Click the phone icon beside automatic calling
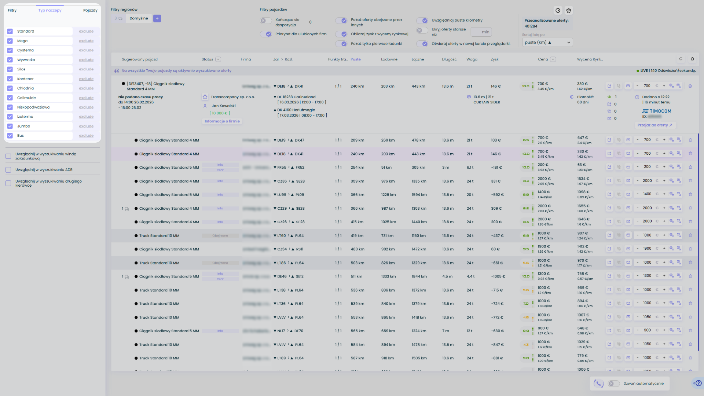Viewport: 704px width, 396px height. pos(598,384)
